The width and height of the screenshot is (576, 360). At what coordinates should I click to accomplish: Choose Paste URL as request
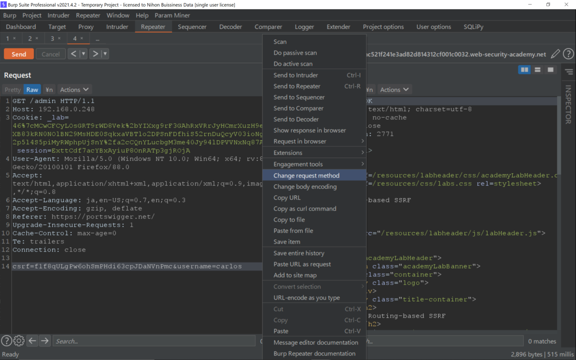pos(314,264)
